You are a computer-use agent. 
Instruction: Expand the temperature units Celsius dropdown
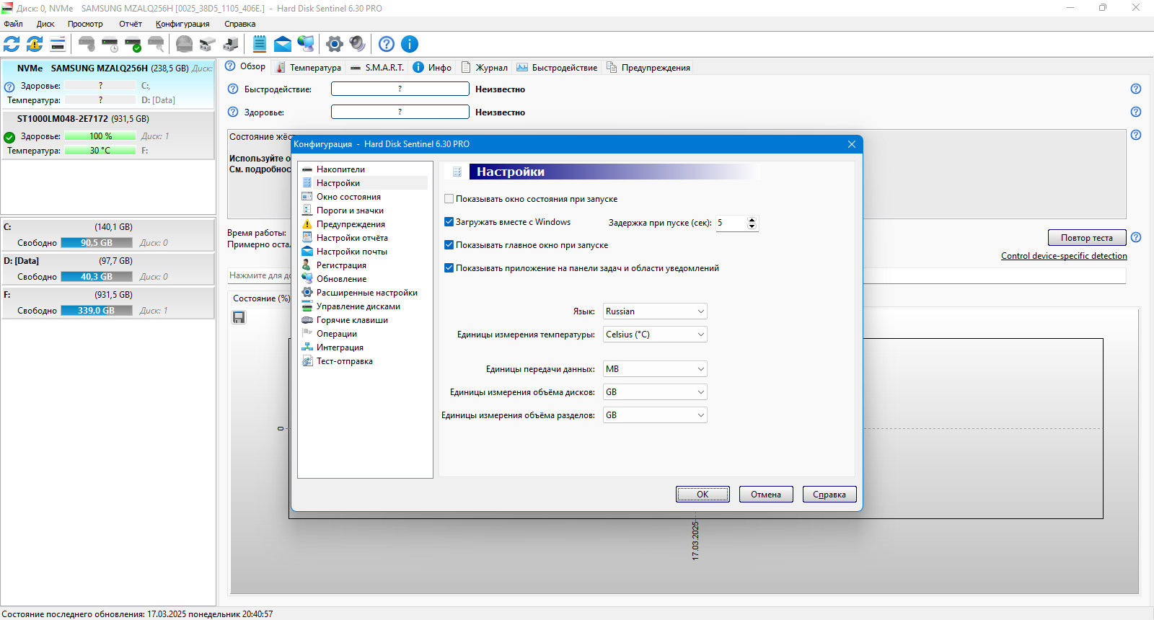655,335
